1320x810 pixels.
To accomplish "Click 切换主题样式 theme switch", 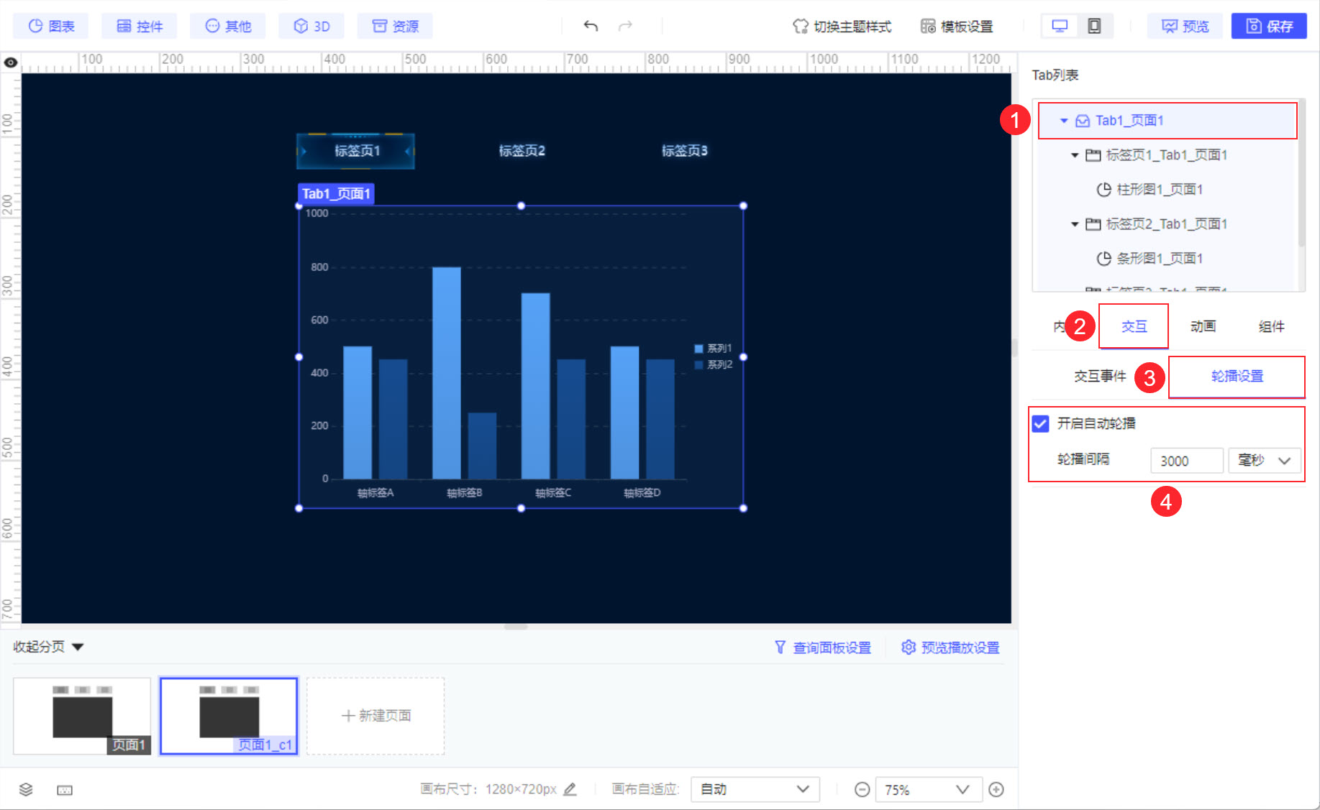I will pyautogui.click(x=842, y=27).
